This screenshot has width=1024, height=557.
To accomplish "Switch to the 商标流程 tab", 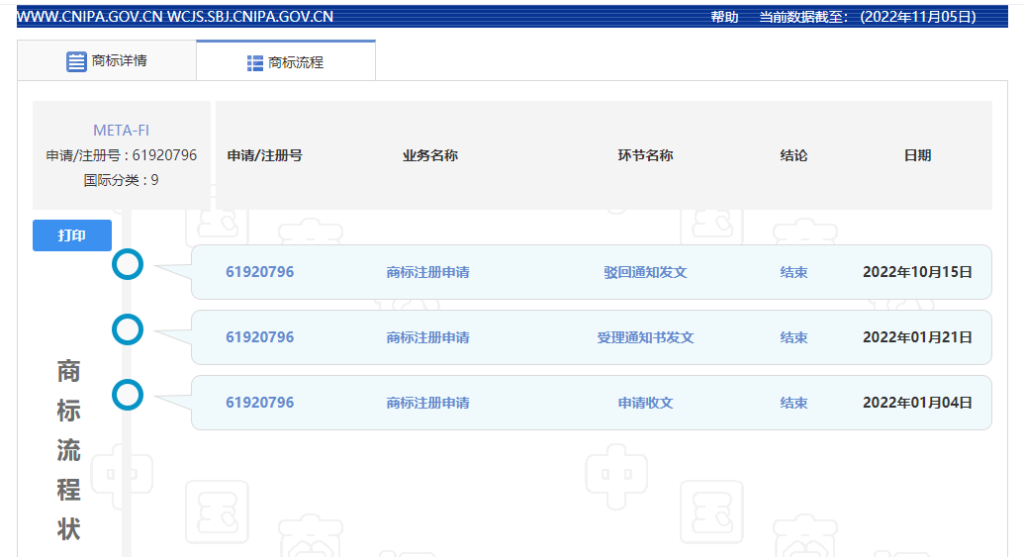I will tap(295, 62).
